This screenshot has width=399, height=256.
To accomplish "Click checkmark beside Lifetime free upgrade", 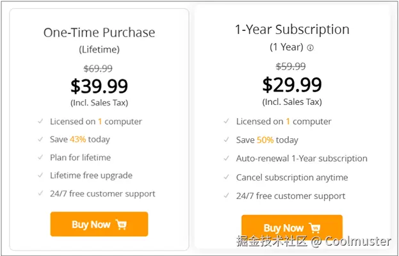I will (x=41, y=175).
